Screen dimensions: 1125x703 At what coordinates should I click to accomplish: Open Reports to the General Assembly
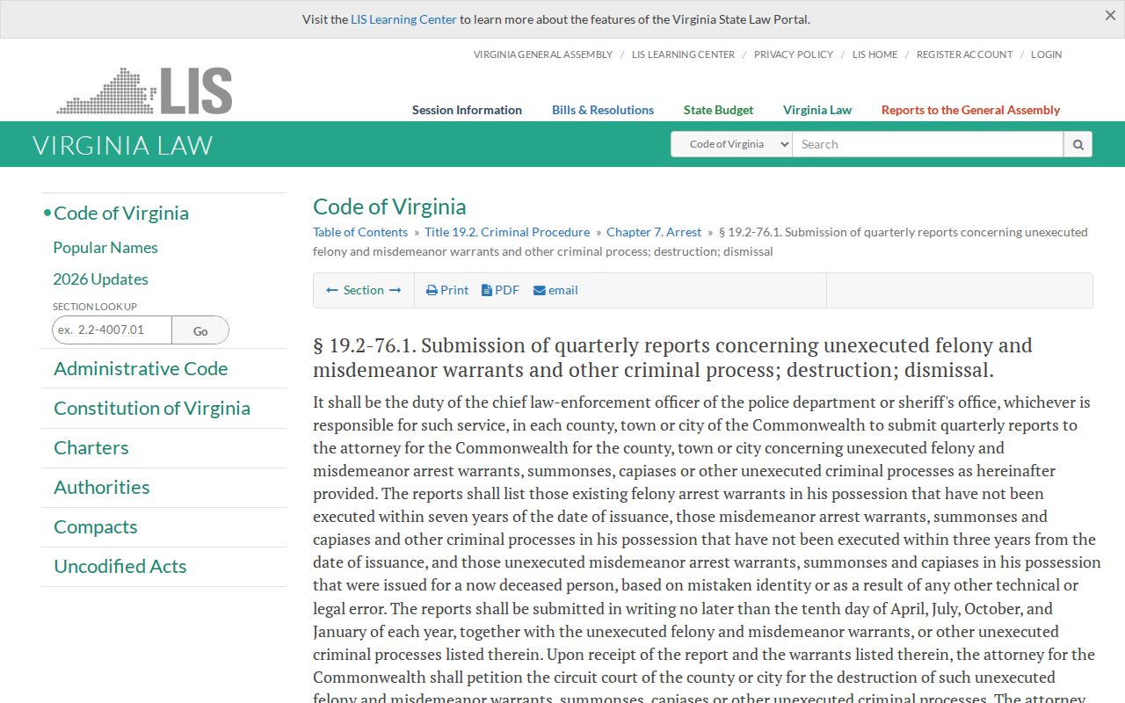click(970, 110)
